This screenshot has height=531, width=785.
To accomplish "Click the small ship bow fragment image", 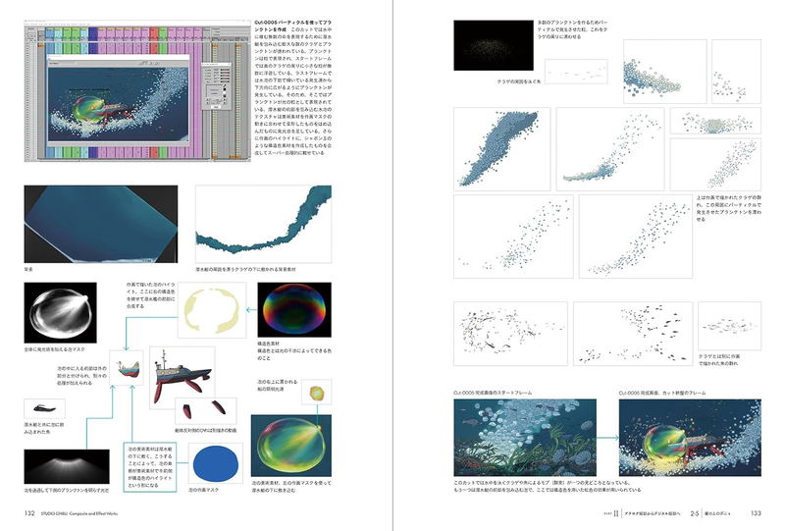I will (127, 368).
